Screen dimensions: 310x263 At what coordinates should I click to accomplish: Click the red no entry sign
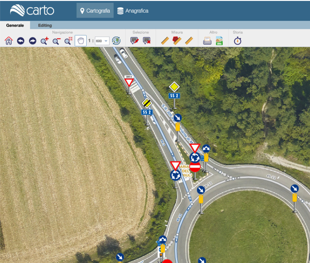pos(195,167)
